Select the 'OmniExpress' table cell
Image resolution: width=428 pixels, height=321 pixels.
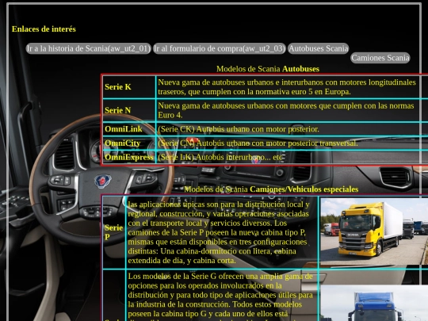pos(129,158)
